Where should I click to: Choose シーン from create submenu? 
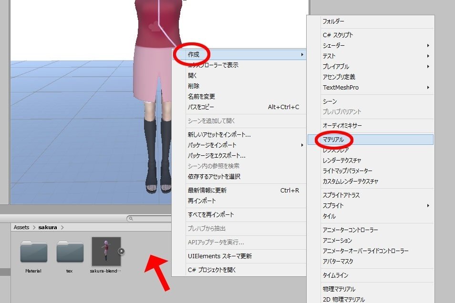point(370,101)
